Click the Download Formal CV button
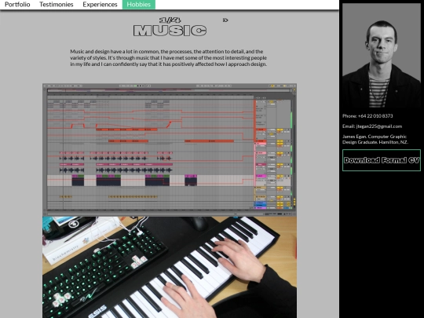 click(x=382, y=160)
